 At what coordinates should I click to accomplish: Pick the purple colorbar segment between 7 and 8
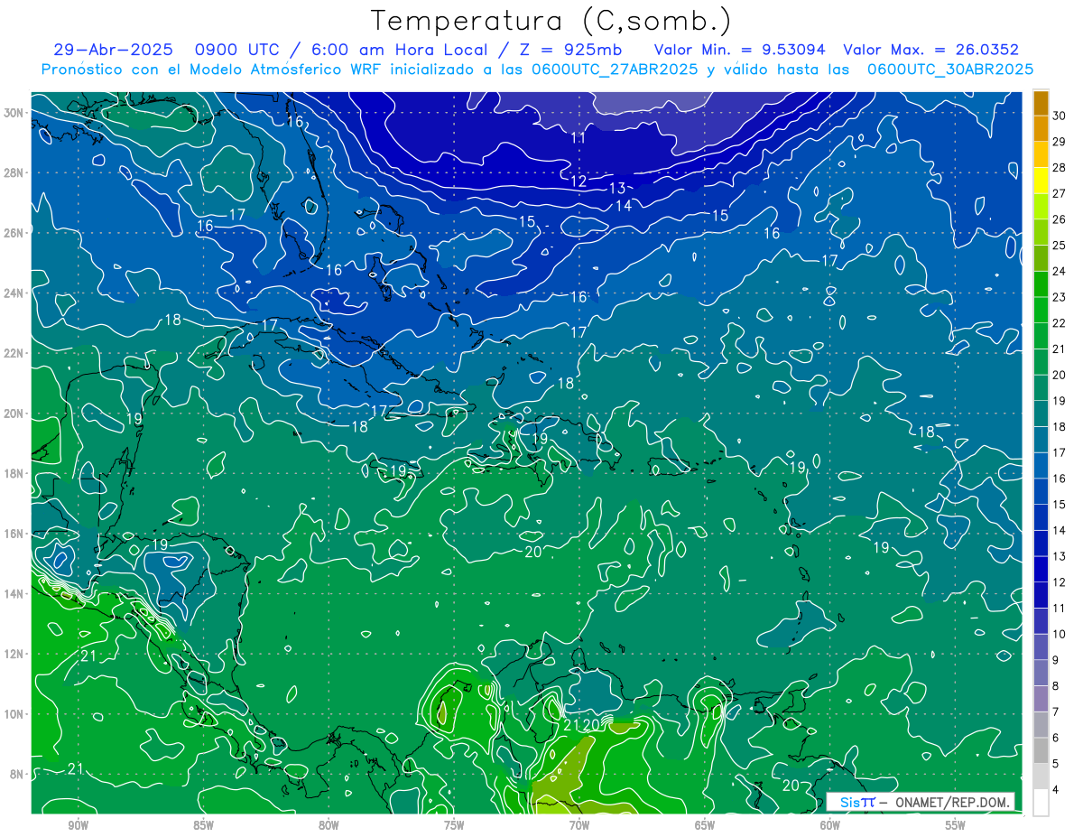click(x=1041, y=699)
